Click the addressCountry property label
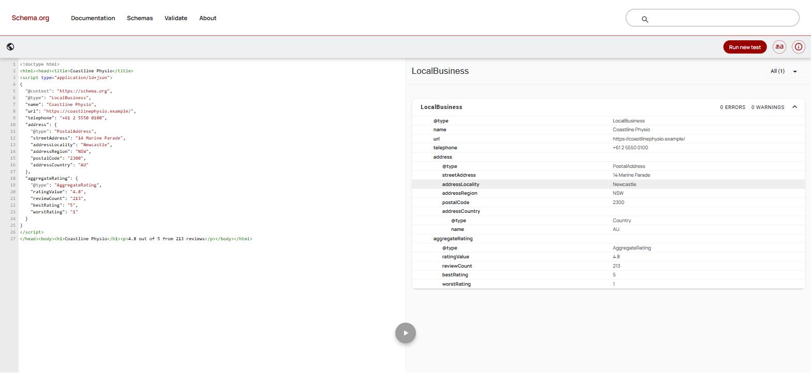Screen dimensions: 811x373 [461, 211]
